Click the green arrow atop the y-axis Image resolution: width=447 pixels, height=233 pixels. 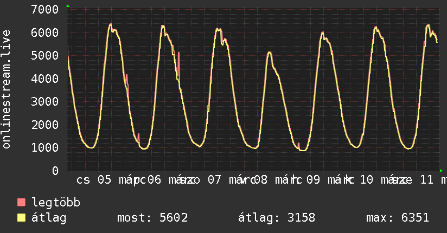pos(68,6)
